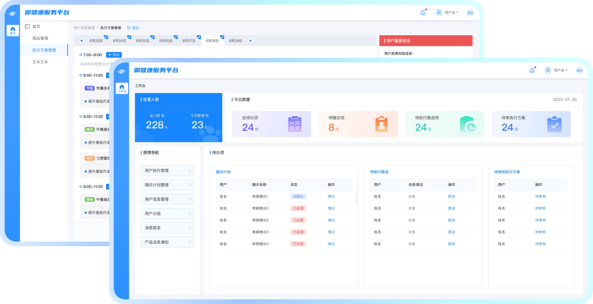This screenshot has height=304, width=593.
Task: Open the 用户执行管理 quick navigation entry
Action: tap(167, 170)
